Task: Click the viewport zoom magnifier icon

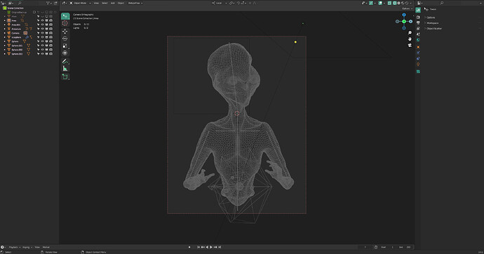Action: click(x=410, y=33)
